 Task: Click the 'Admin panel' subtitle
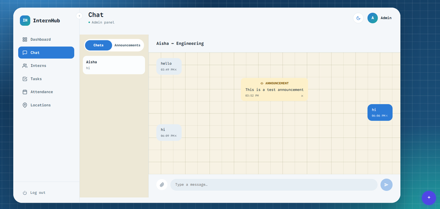point(103,22)
